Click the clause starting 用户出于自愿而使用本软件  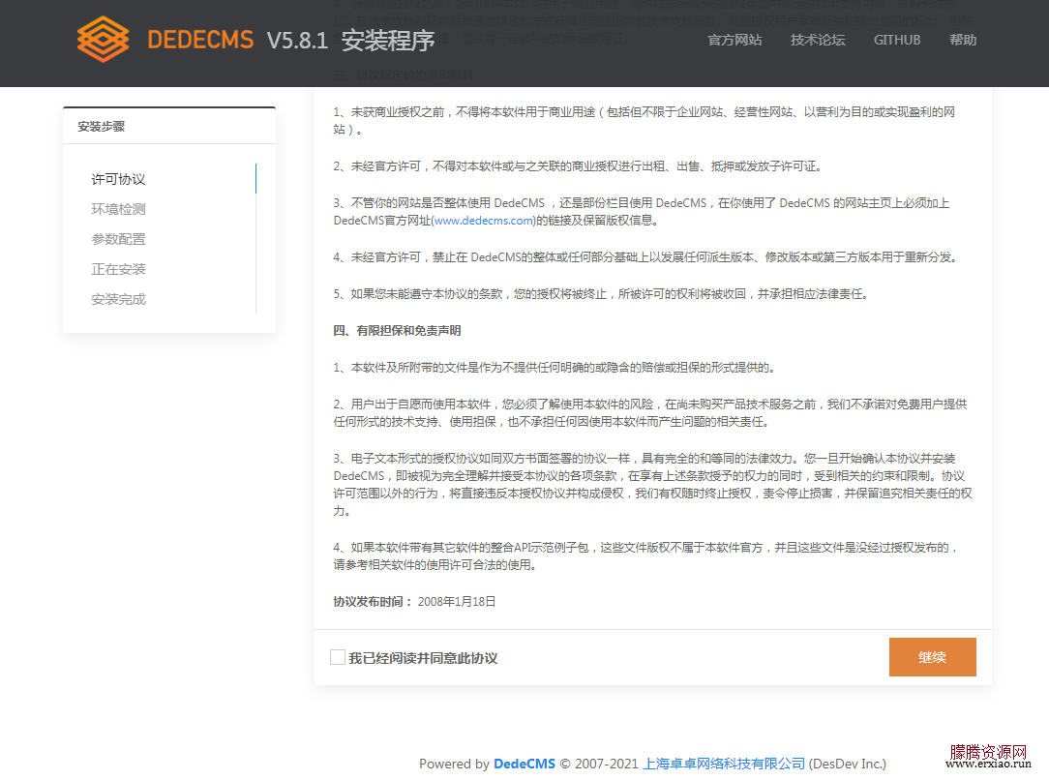[650, 413]
